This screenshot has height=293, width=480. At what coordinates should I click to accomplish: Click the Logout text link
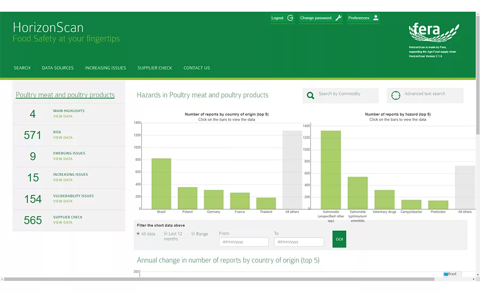coord(277,18)
